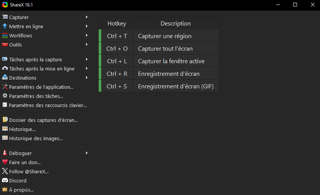This screenshot has height=195, width=320.
Task: Select the Ctrl + S hotkey cell
Action: pos(117,86)
